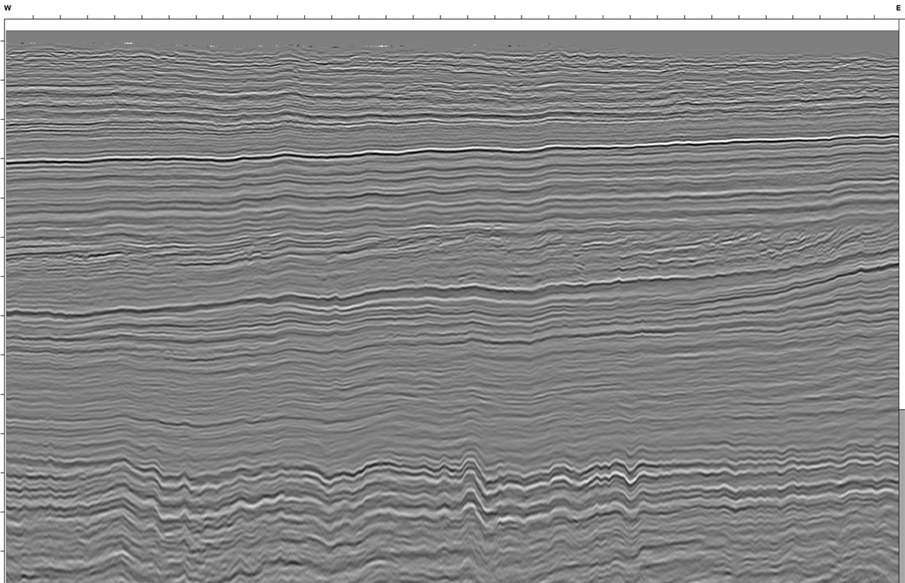Select the topmost tick on the left axis
This screenshot has height=583, width=905.
click(3, 41)
